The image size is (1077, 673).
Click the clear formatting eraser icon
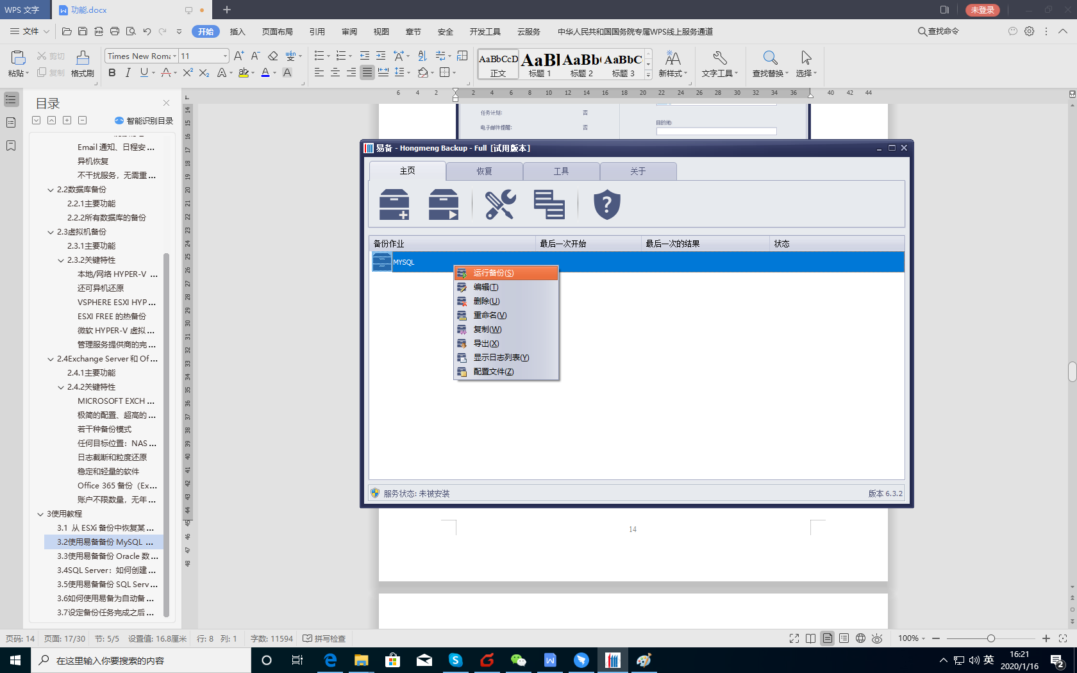pyautogui.click(x=273, y=56)
